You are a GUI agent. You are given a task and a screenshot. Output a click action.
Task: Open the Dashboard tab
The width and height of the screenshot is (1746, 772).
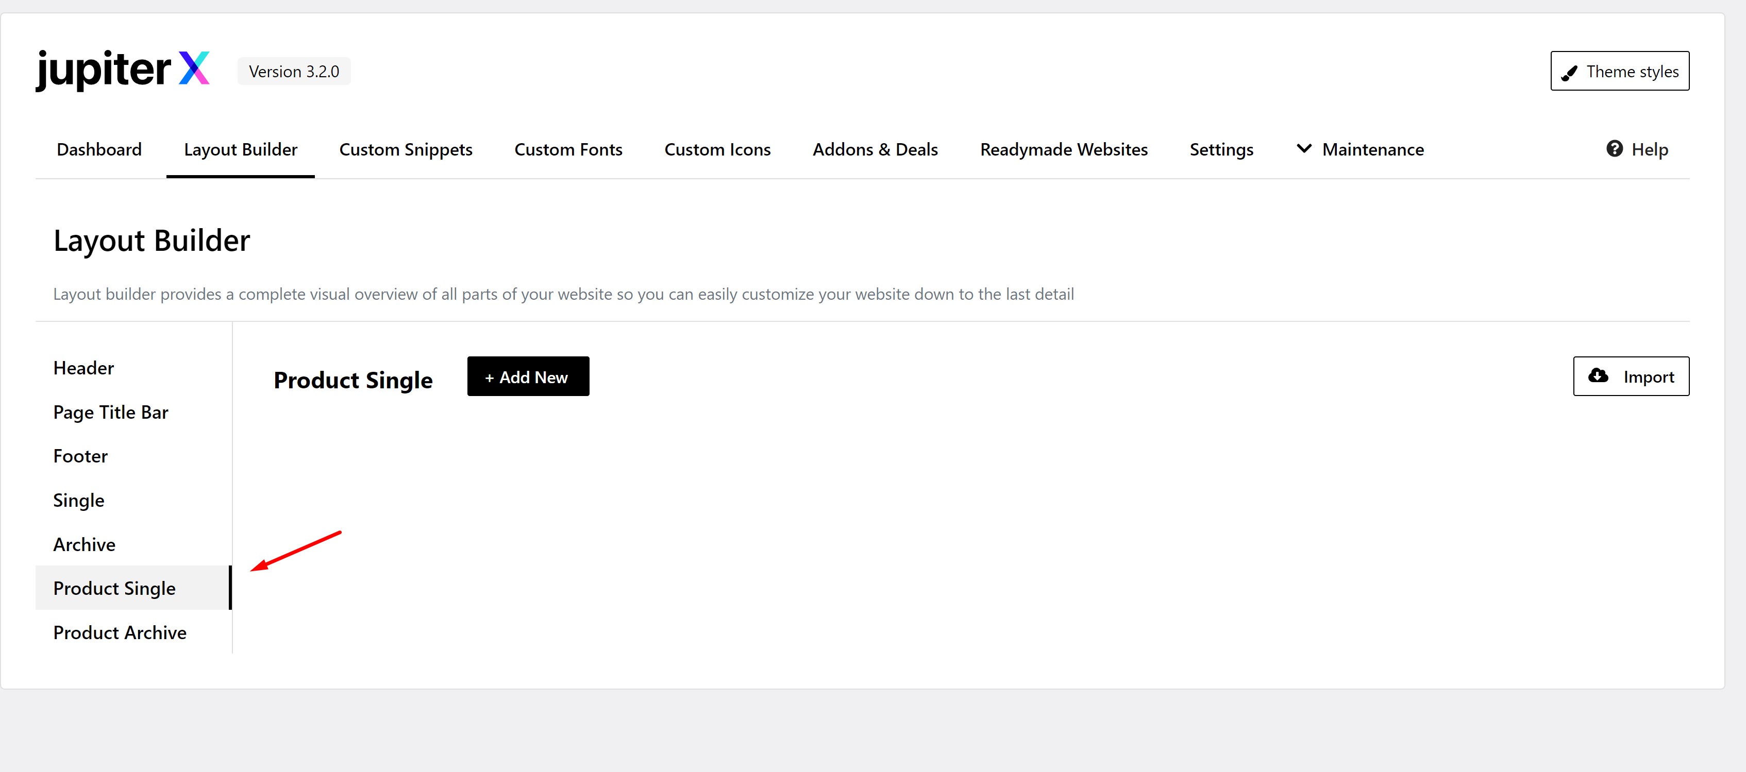click(x=99, y=149)
